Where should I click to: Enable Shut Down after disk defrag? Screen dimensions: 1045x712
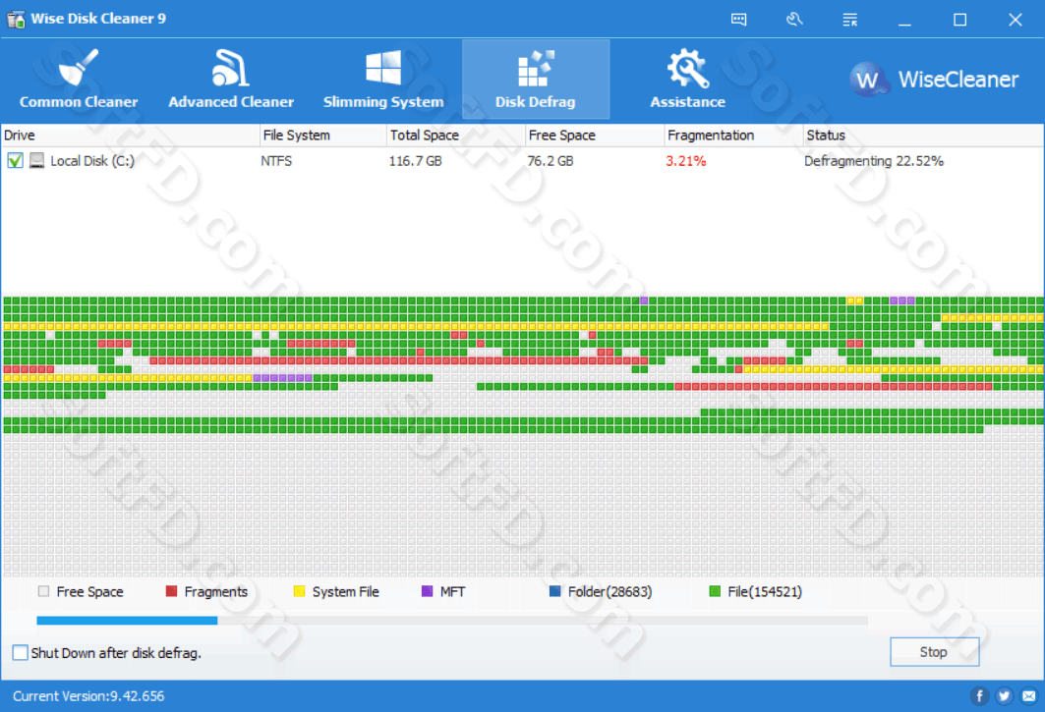(20, 653)
